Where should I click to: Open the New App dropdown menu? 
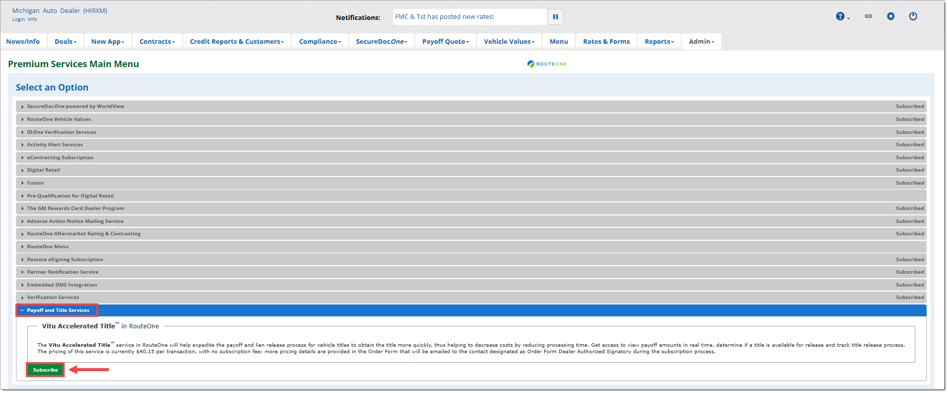(108, 42)
